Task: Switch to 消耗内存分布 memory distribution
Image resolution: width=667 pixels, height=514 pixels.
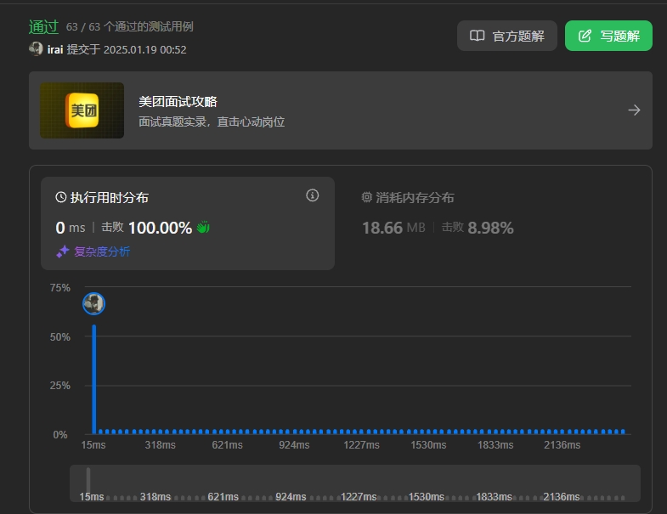Action: 415,198
